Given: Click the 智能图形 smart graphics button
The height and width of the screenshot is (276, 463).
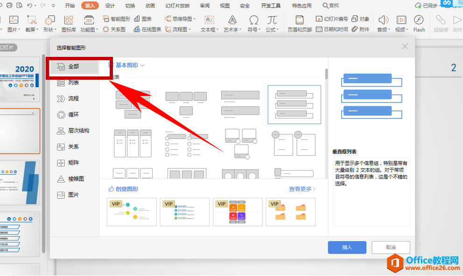Looking at the screenshot, I should pyautogui.click(x=117, y=19).
